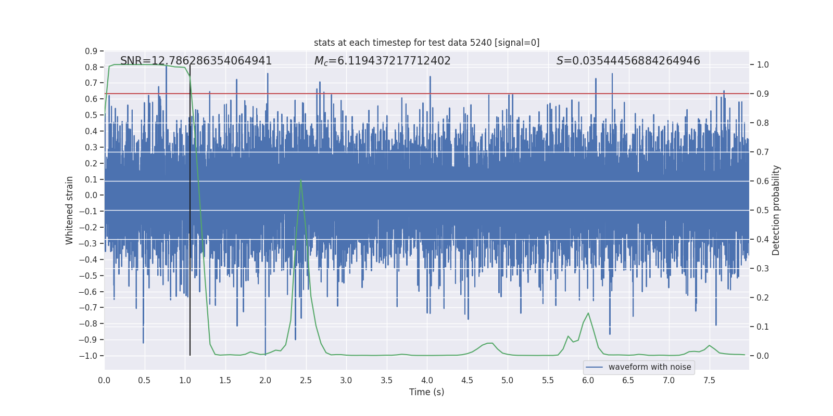Click left axis tick label −0.4
The image size is (833, 416).
tap(88, 259)
